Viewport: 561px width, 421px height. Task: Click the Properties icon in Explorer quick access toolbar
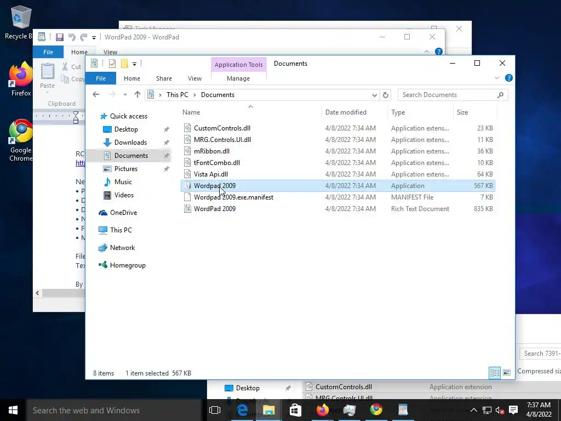pyautogui.click(x=112, y=64)
